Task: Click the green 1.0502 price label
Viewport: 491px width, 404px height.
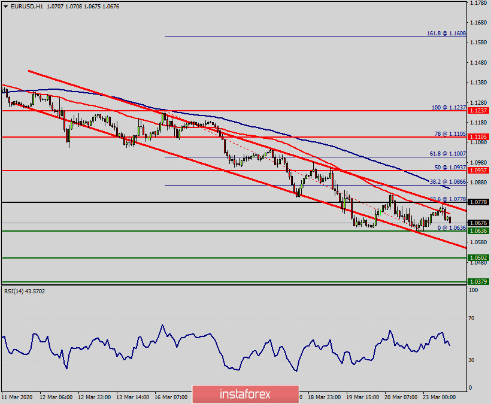Action: click(478, 257)
